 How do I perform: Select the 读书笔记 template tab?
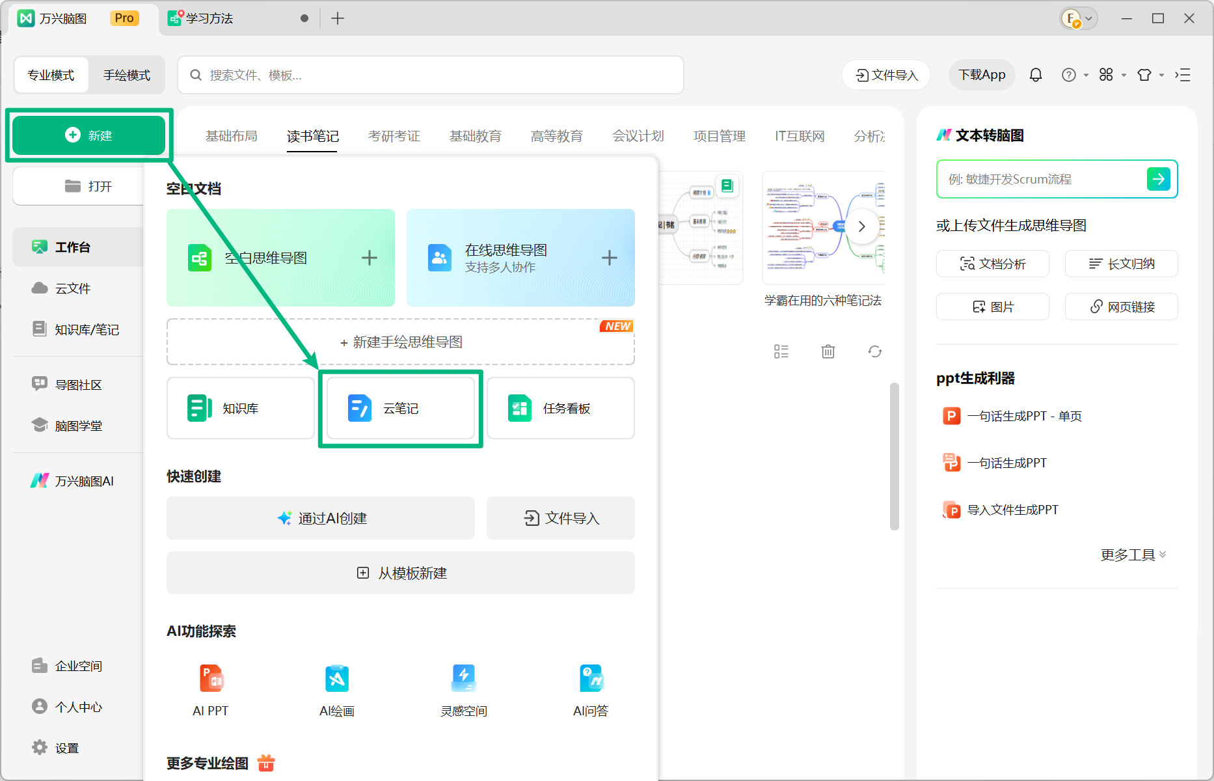tap(313, 136)
